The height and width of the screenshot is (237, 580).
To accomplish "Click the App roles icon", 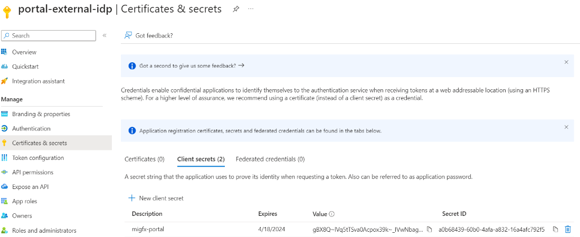I will click(4, 201).
